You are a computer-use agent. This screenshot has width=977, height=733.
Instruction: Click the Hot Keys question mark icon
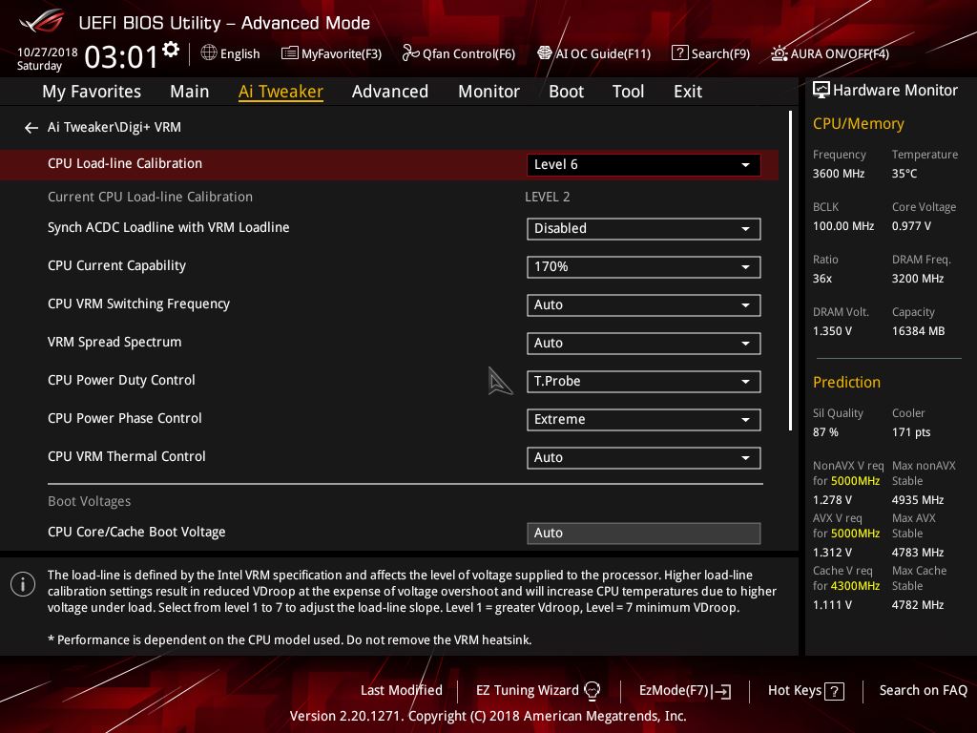point(834,691)
